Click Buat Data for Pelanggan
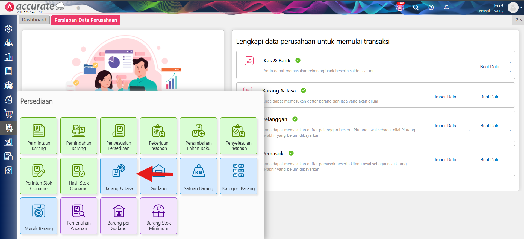The height and width of the screenshot is (239, 524). pyautogui.click(x=490, y=126)
